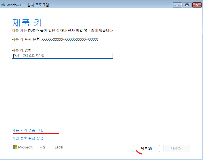
Task: Close the Windows 11 setup window
Action: point(197,5)
